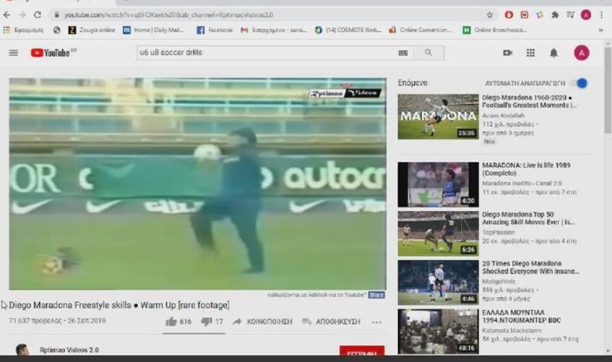The image size is (612, 362).
Task: Open the YouTube account avatar menu
Action: point(581,53)
